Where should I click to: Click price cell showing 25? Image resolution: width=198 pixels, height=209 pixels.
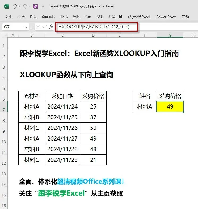tap(93, 107)
